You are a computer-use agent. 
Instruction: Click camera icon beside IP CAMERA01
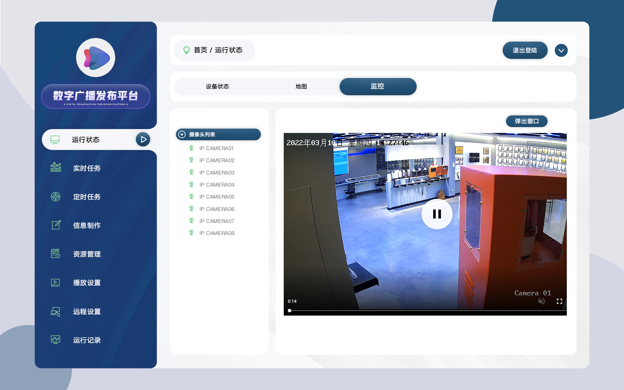click(x=191, y=148)
